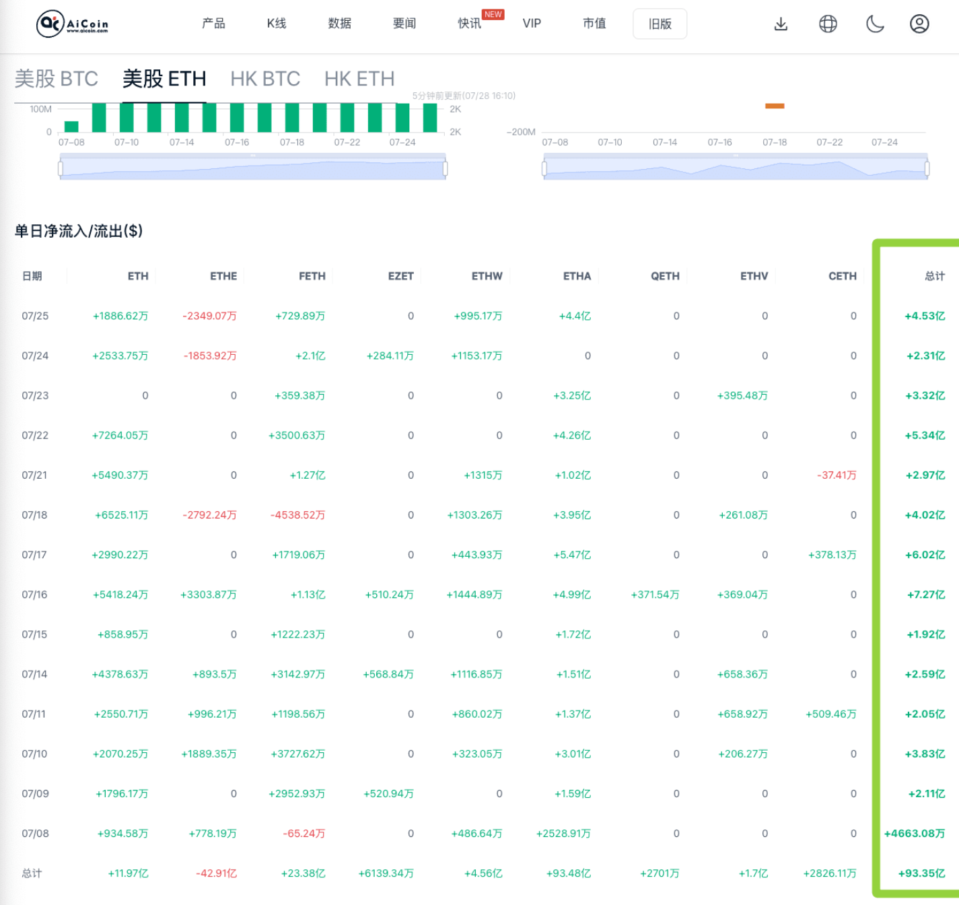Click the +7.27亿 total cell
This screenshot has height=905, width=959.
click(x=926, y=595)
